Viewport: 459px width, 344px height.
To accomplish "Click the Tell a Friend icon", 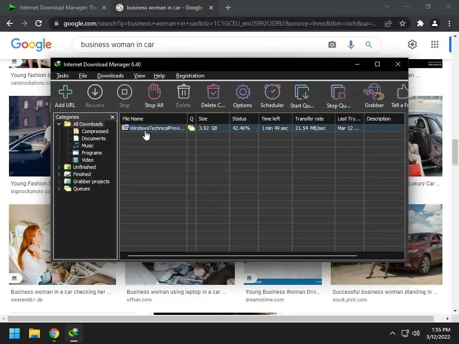I will coord(403,91).
